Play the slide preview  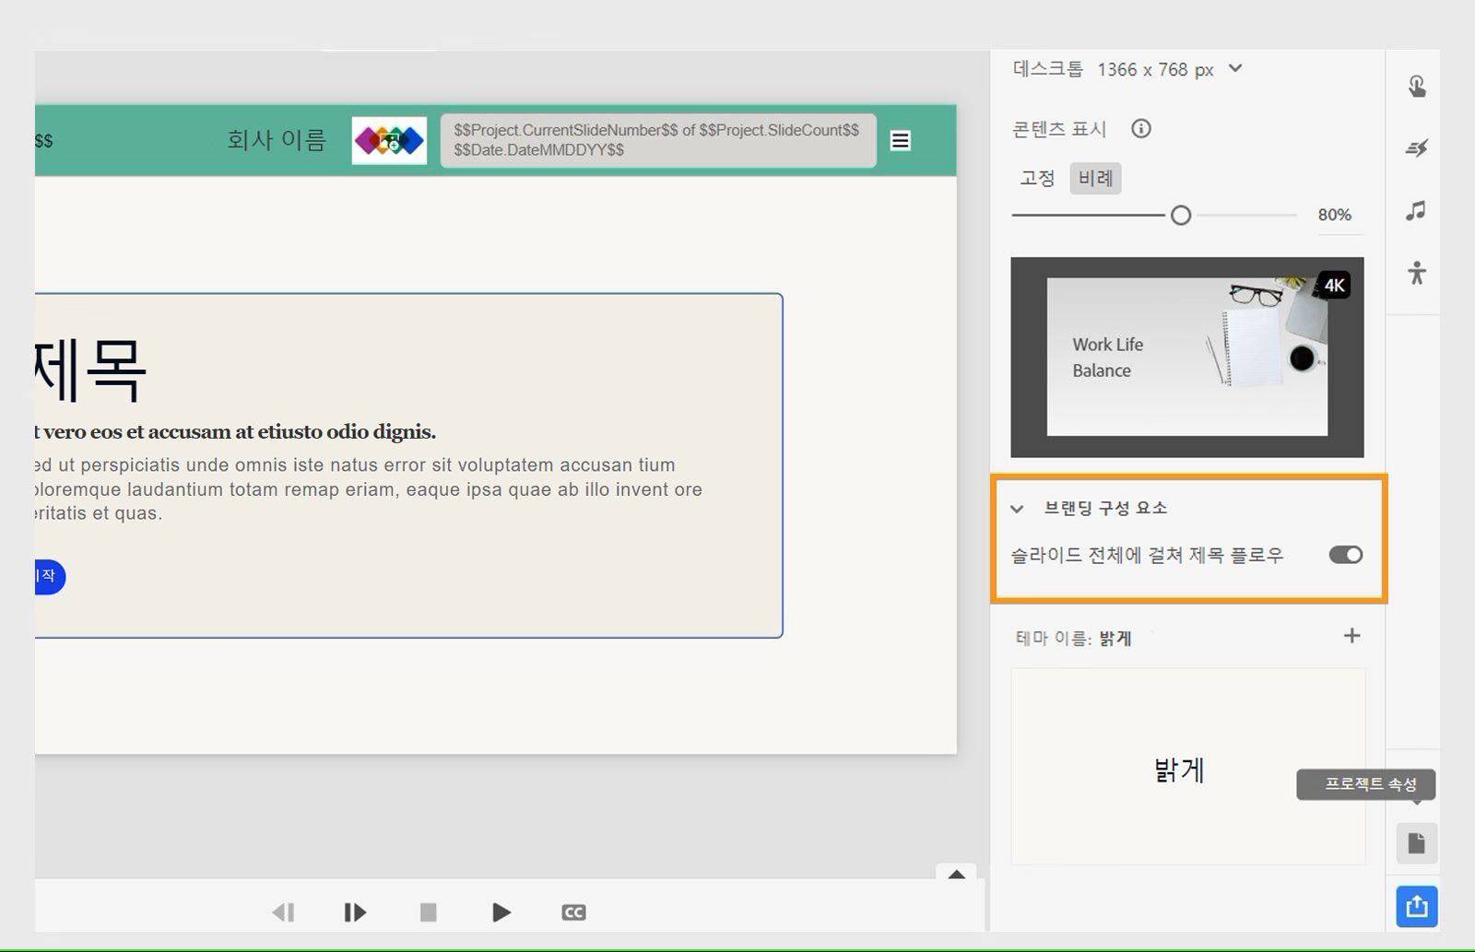tap(501, 911)
